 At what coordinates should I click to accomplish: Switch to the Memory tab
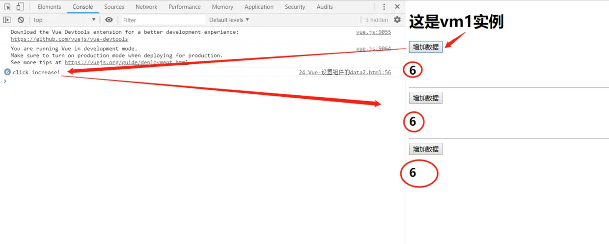pyautogui.click(x=222, y=7)
